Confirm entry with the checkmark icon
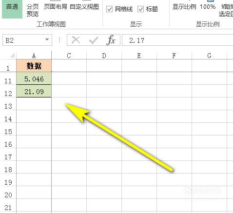This screenshot has height=213, width=233. click(94, 40)
